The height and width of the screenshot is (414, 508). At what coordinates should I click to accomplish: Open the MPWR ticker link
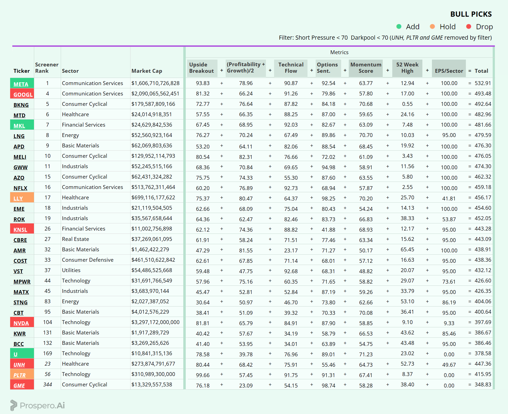pos(22,282)
